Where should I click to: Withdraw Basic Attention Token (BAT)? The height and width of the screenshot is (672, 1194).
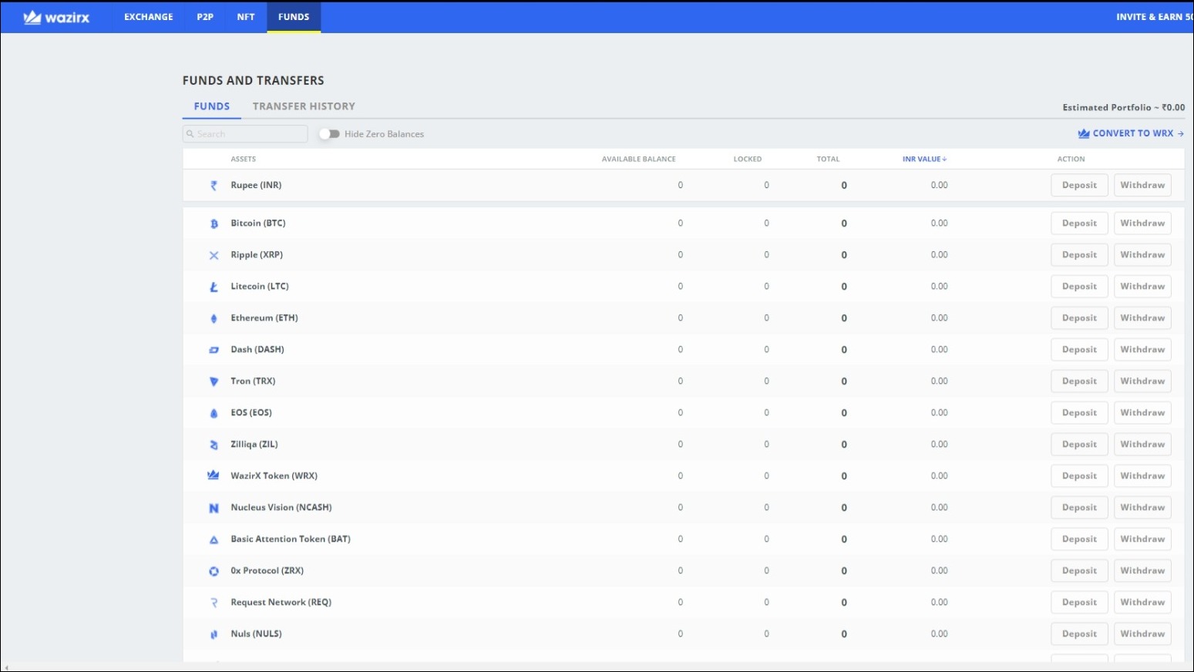click(1142, 539)
